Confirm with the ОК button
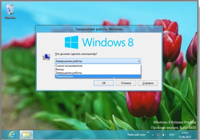 (x=104, y=83)
